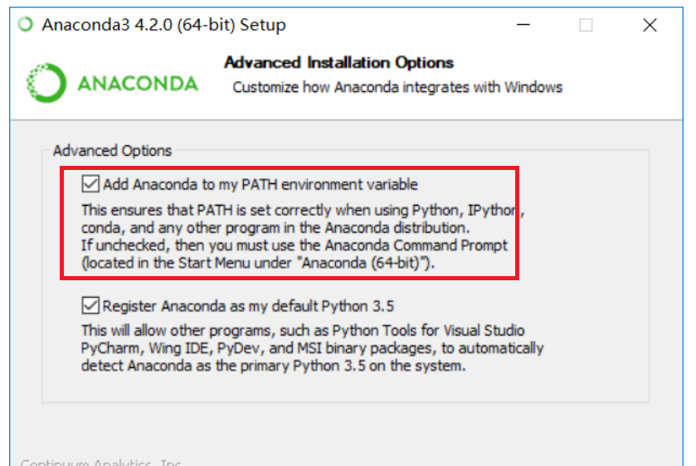Screen dimensions: 696x466
Task: Click the Anaconda icon in the title bar
Action: coord(27,25)
